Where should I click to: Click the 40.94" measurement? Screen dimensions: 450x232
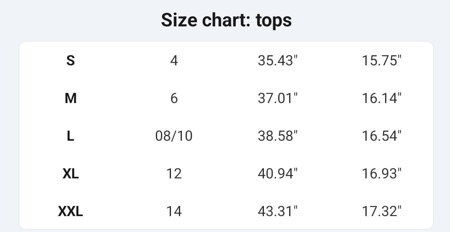(x=278, y=174)
